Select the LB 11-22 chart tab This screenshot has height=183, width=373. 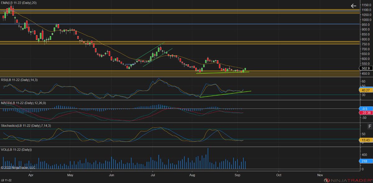tap(7, 180)
